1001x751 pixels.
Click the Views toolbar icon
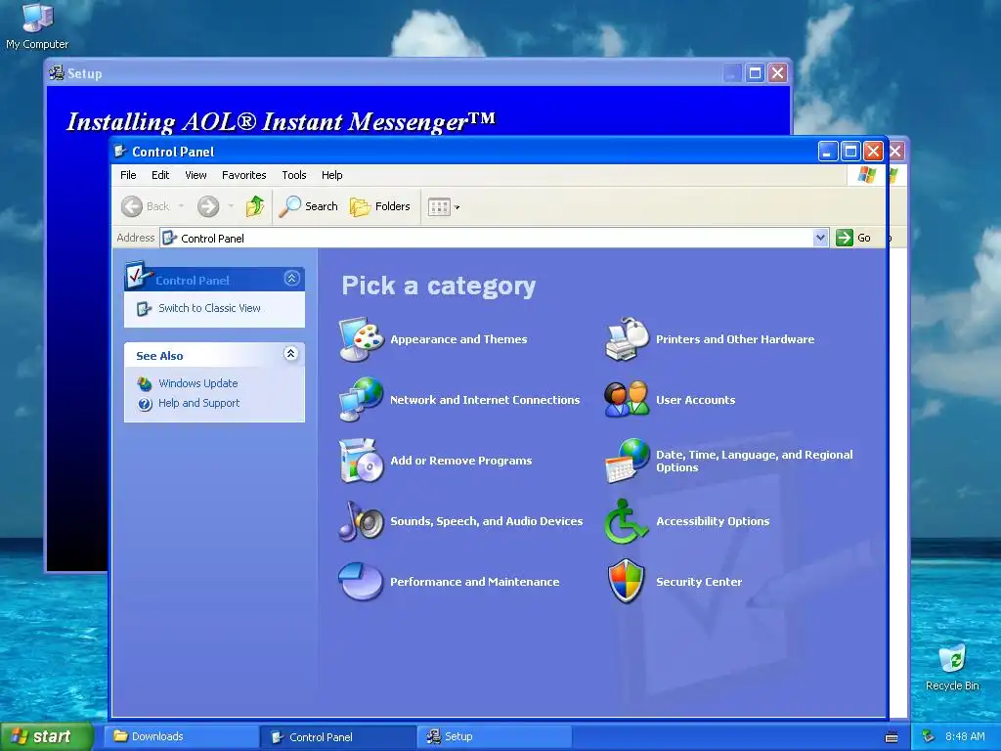coord(439,207)
